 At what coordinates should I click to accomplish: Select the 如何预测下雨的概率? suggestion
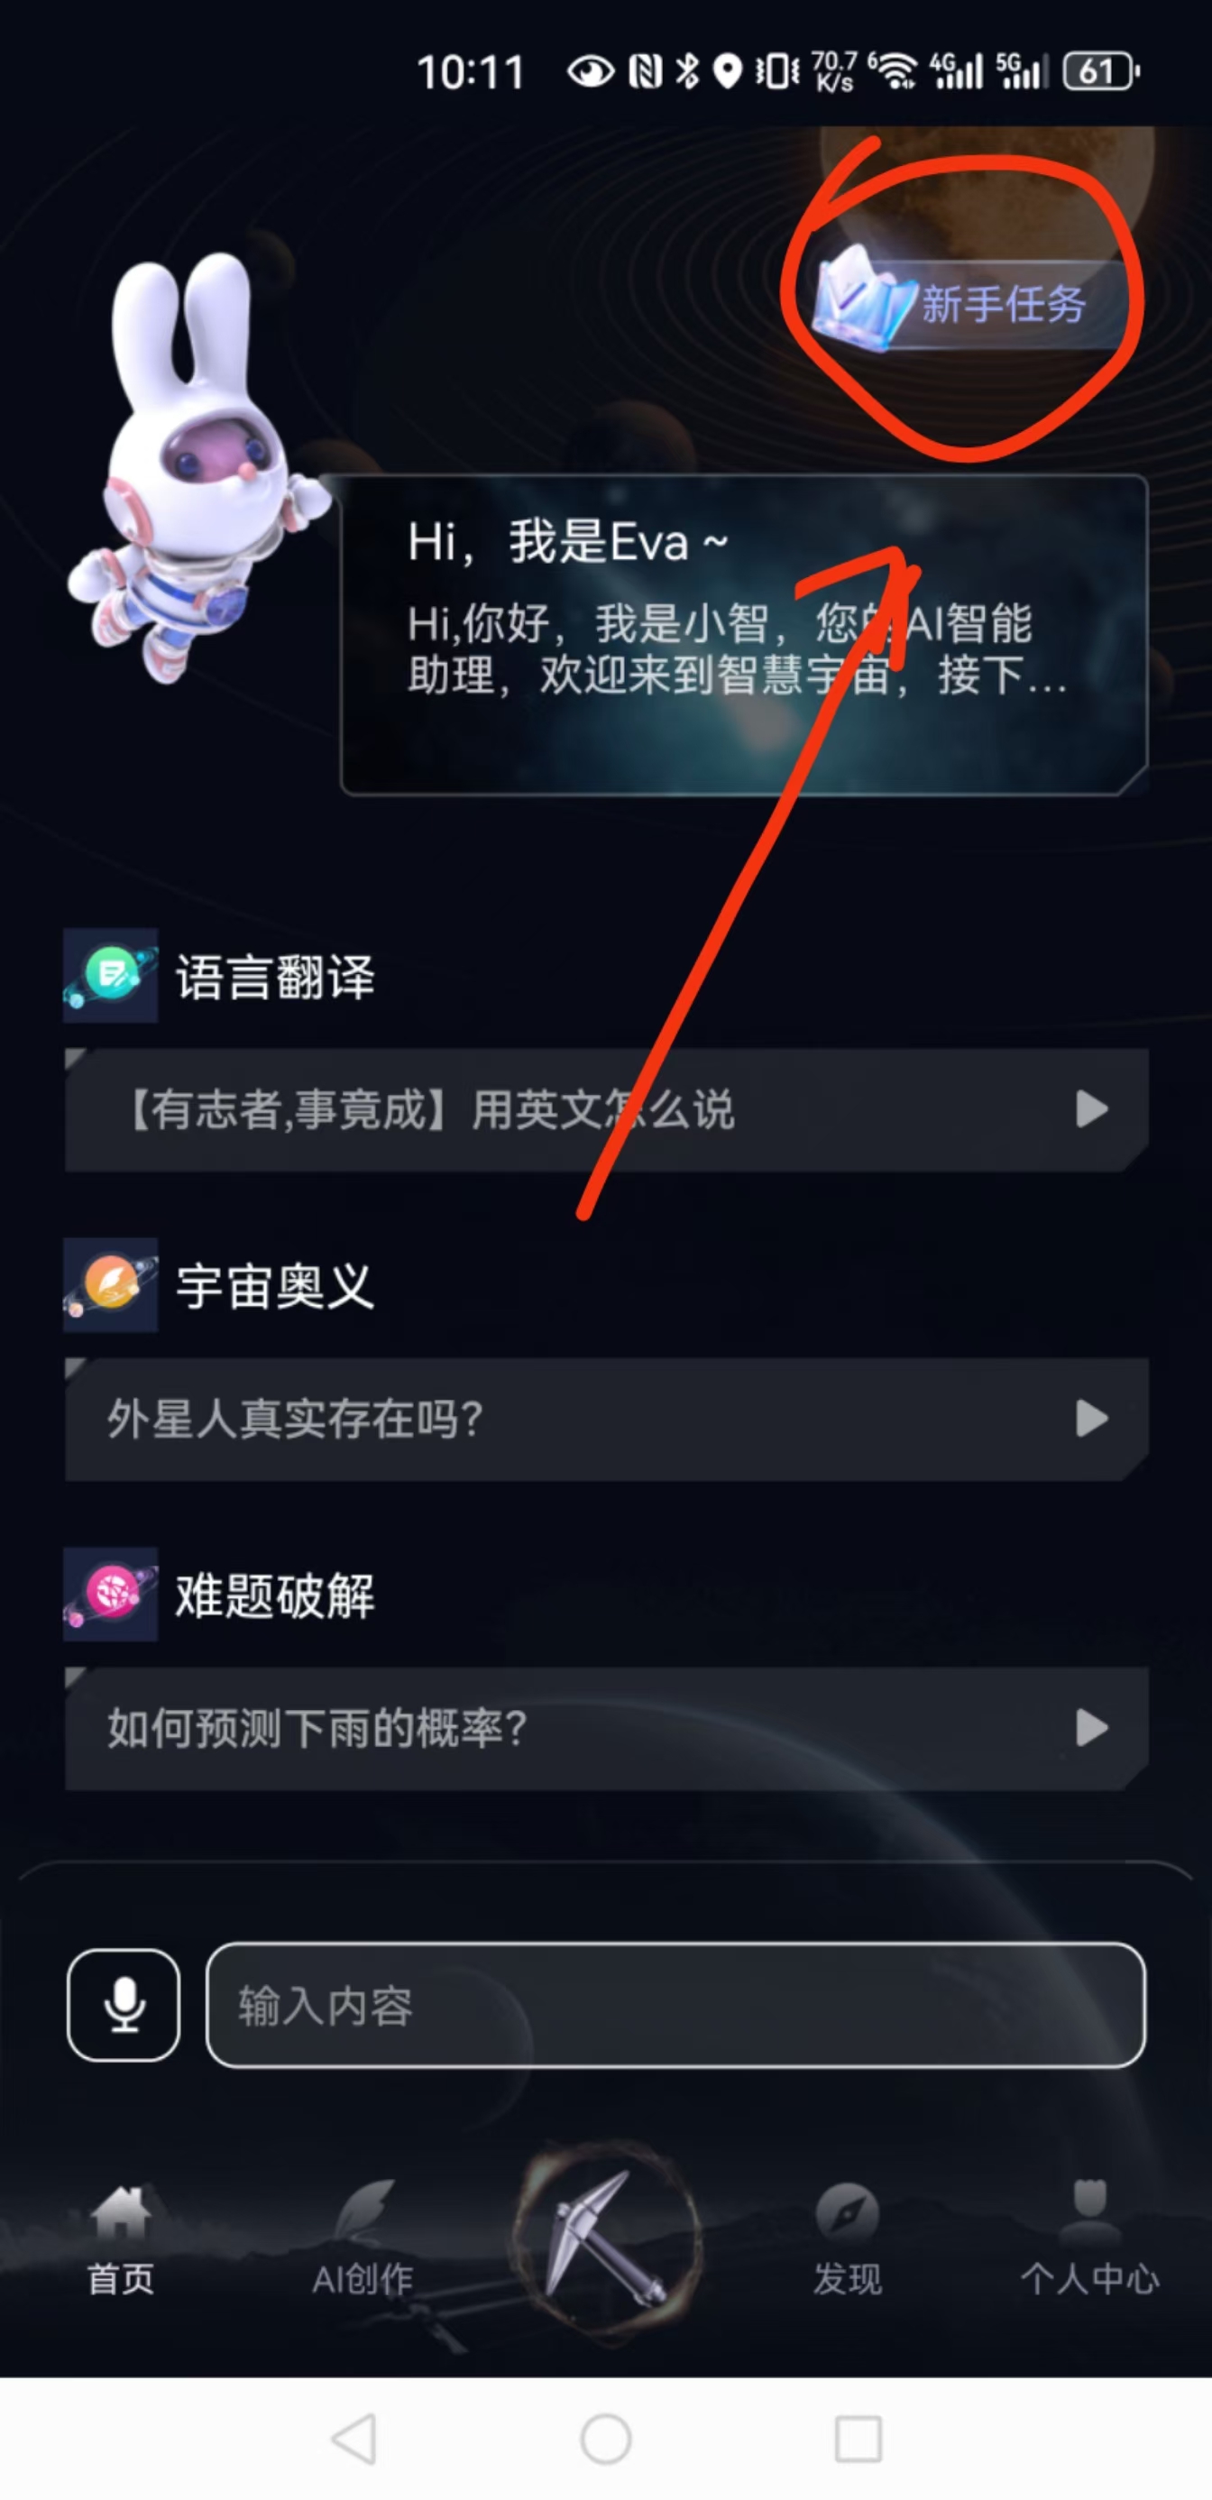pyautogui.click(x=607, y=1729)
